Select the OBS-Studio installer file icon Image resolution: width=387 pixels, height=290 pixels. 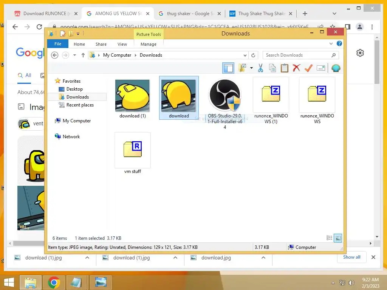point(225,95)
